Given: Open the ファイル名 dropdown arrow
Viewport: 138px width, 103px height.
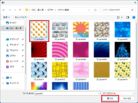Looking at the screenshot, I should pos(99,94).
